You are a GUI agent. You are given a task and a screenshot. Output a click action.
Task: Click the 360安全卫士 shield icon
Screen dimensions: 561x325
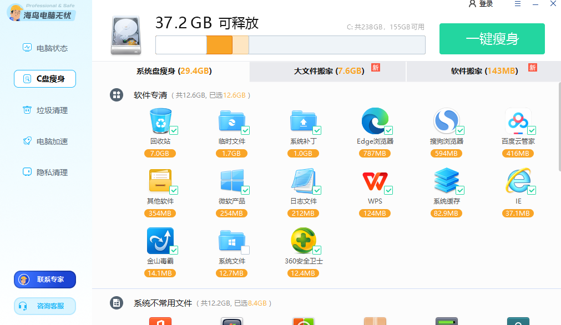pyautogui.click(x=304, y=241)
